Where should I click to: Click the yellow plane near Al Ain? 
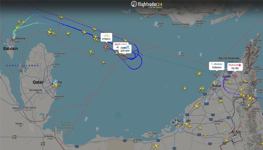point(225,140)
